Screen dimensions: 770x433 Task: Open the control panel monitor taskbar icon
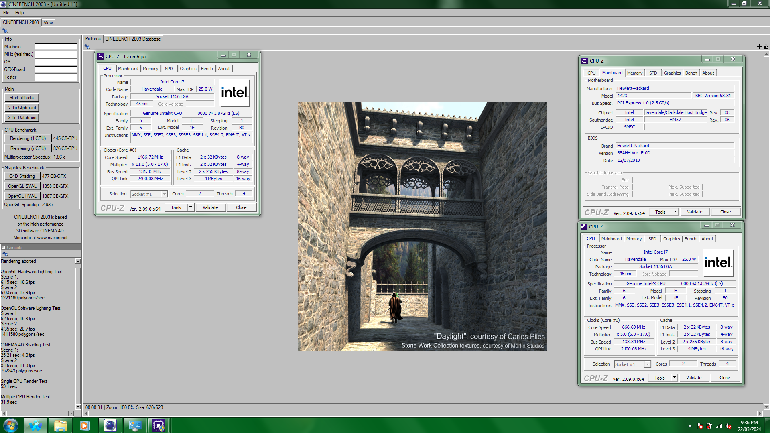(x=135, y=425)
